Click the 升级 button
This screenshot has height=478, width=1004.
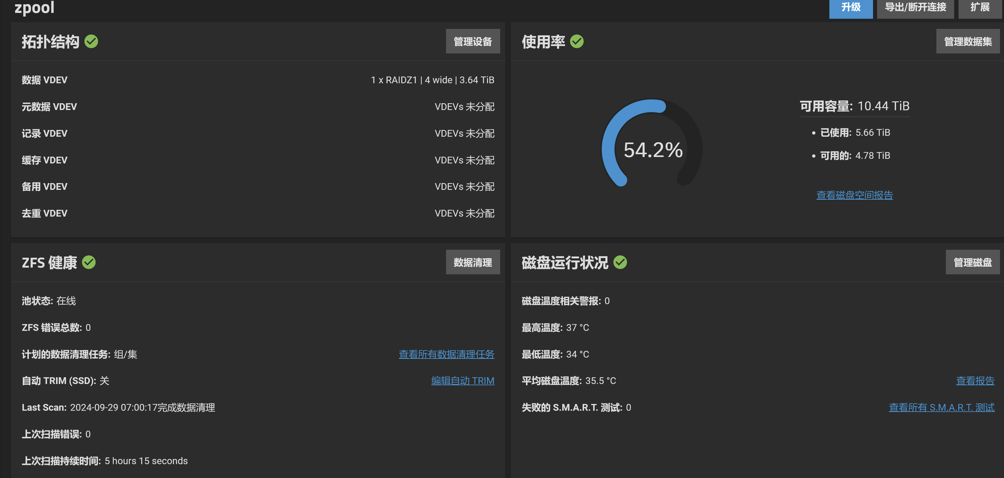click(x=851, y=8)
